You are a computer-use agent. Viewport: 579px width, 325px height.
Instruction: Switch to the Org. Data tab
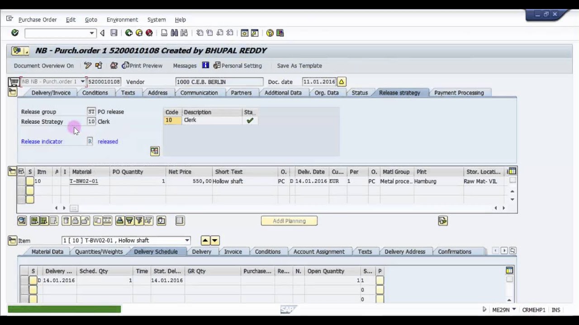(327, 93)
